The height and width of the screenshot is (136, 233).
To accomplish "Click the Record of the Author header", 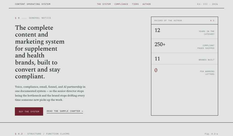I will 168,20.
